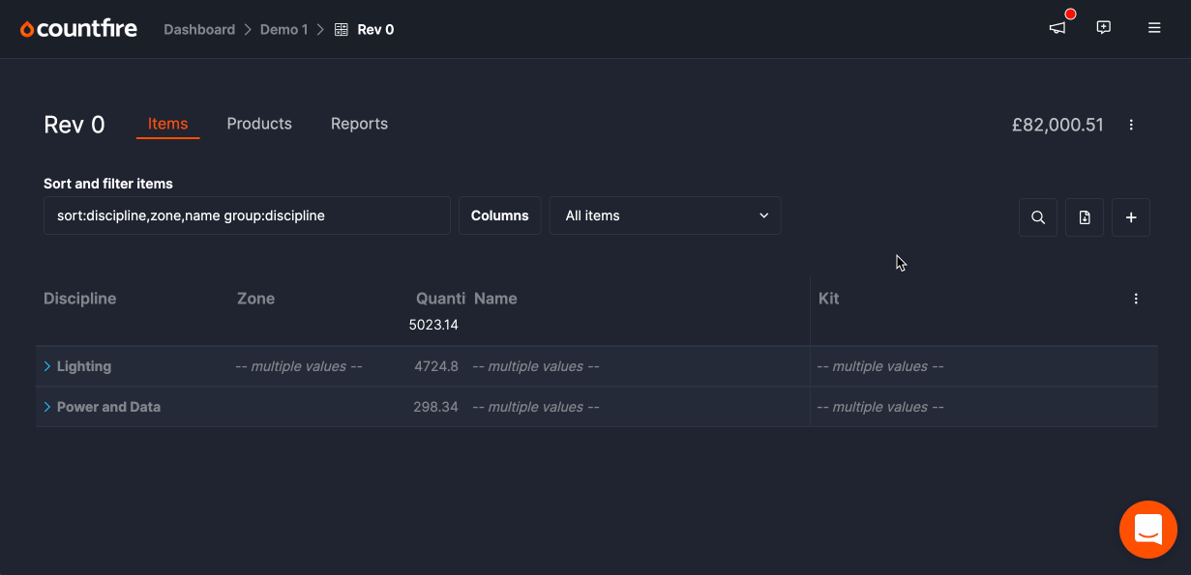Click the Countfire logo
Screen dimensions: 1191x575
click(x=78, y=29)
